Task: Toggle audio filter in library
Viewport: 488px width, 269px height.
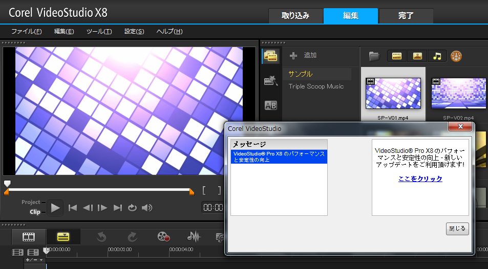Action: pos(437,56)
